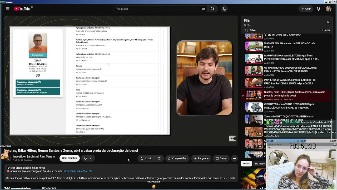
Task: Open the 16:30 queue thumbnail
Action: click(254, 58)
